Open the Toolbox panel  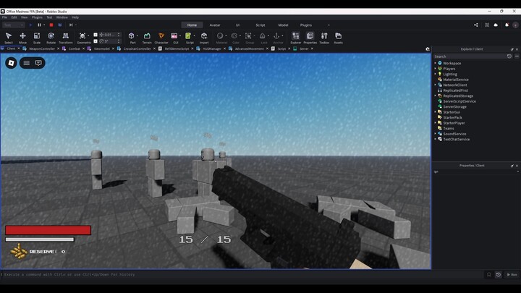point(324,38)
